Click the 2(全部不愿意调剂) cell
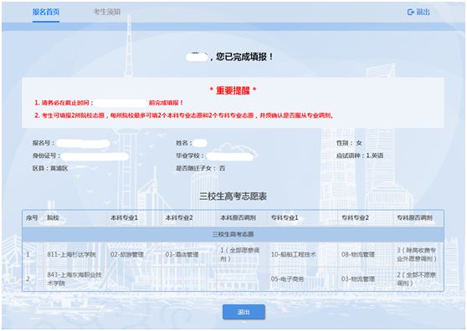Image resolution: width=467 pixels, height=331 pixels. pos(417,279)
